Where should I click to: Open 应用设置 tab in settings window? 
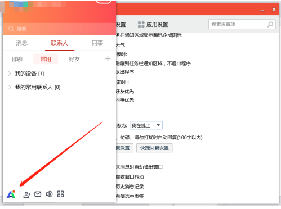pos(153,25)
